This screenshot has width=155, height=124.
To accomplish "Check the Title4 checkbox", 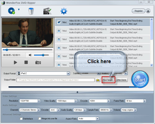I will (x=59, y=48).
